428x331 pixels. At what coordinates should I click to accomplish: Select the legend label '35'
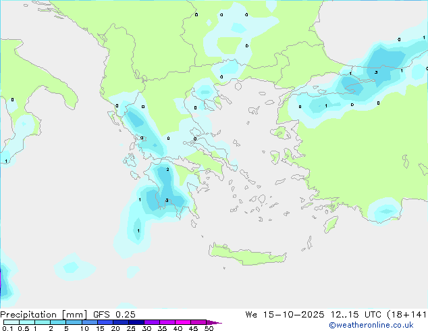coord(162,328)
